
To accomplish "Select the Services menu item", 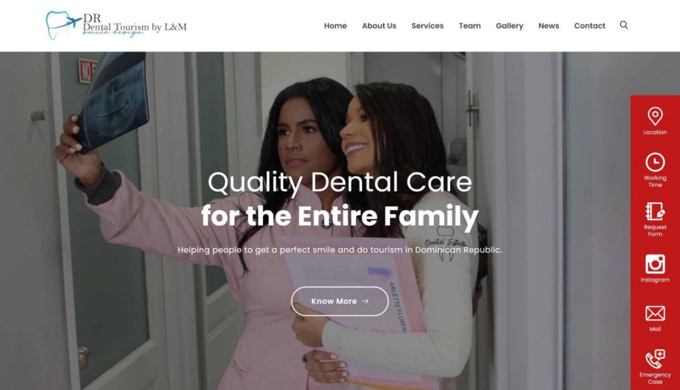I will 428,25.
